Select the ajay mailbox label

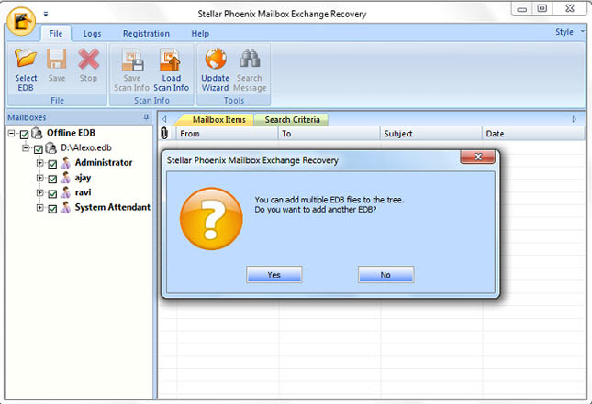(x=83, y=178)
